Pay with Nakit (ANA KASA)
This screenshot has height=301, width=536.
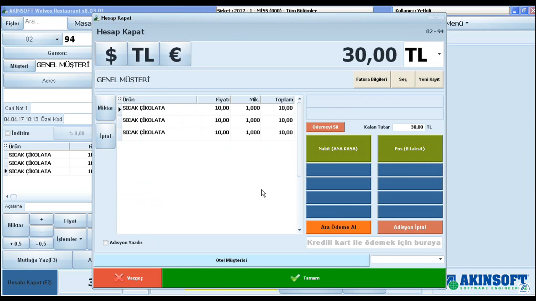pyautogui.click(x=338, y=149)
